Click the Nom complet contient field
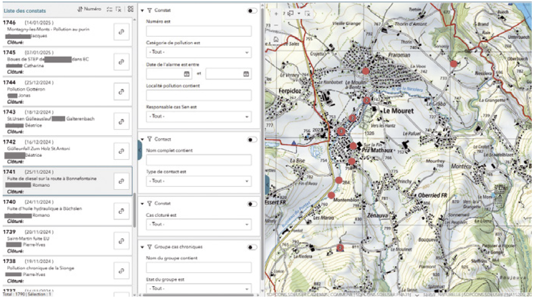536x301 pixels. coord(199,160)
